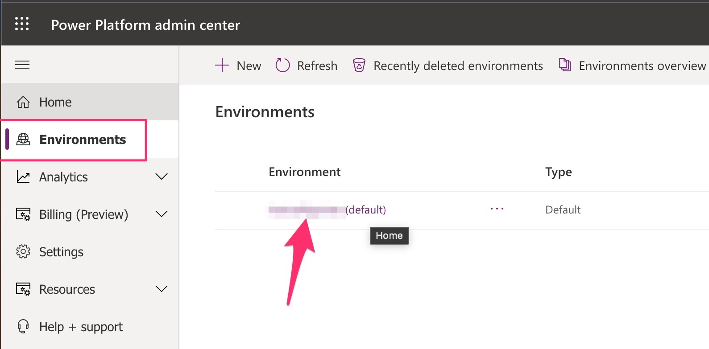The image size is (709, 349).
Task: Create a New environment
Action: coord(238,66)
